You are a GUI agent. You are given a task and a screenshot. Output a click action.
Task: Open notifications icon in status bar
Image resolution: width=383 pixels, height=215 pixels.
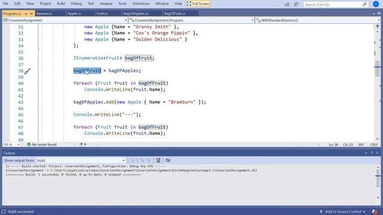click(x=375, y=211)
